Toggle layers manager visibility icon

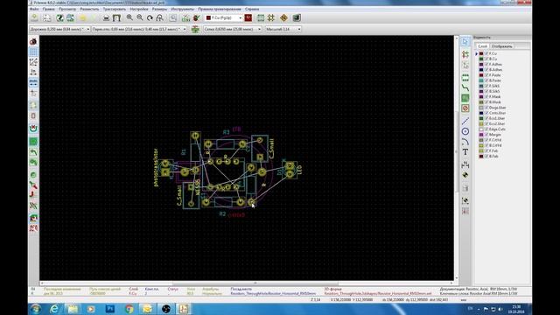(x=33, y=218)
